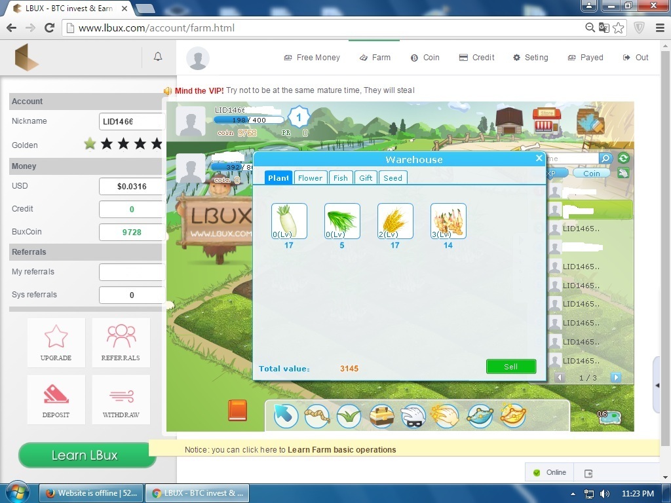671x503 pixels.
Task: Go to next friends page arrow
Action: click(615, 377)
